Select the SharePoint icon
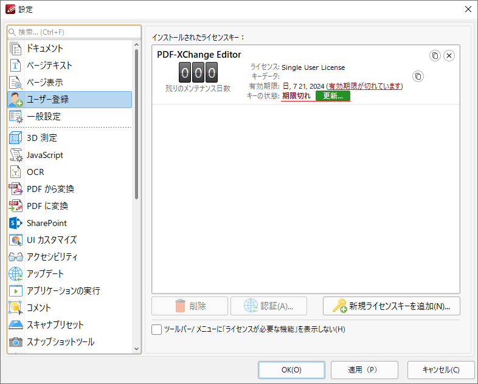This screenshot has height=384, width=478. 16,223
